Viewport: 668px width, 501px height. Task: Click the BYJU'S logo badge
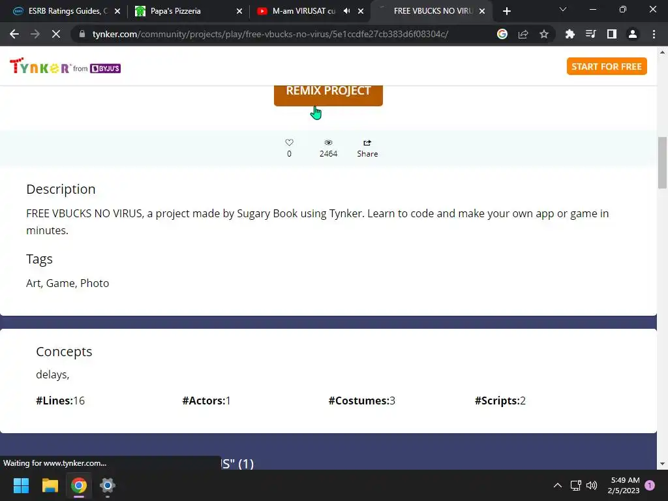(105, 68)
